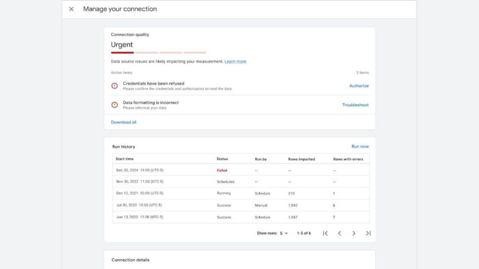Click the Start time column header

[124, 159]
